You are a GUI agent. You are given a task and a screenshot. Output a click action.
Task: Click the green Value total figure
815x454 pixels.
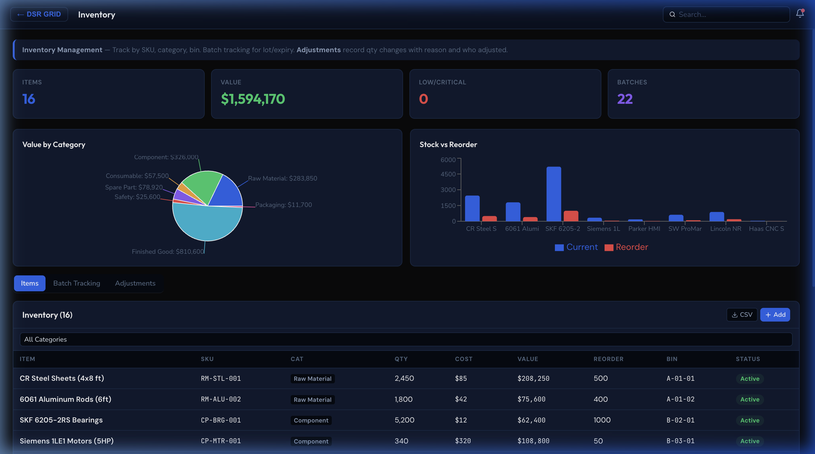[252, 99]
